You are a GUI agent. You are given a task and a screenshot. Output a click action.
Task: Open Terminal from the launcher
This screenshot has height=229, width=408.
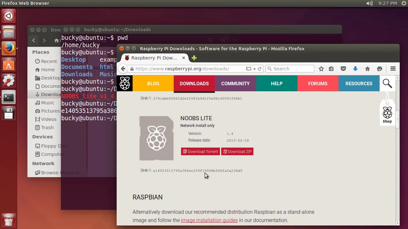coord(9,97)
